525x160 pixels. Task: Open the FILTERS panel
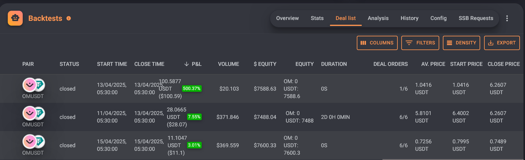[x=420, y=43]
